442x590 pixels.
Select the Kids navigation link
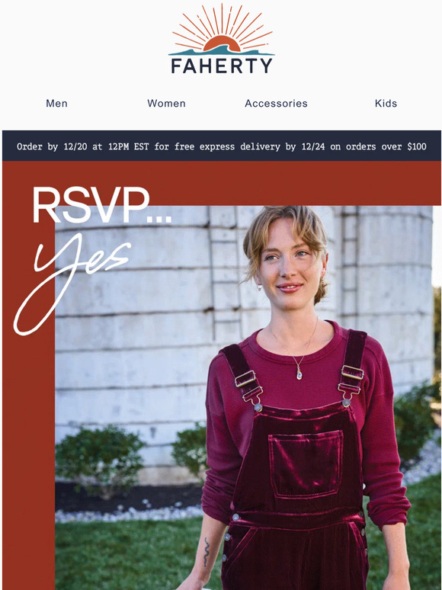(x=386, y=104)
